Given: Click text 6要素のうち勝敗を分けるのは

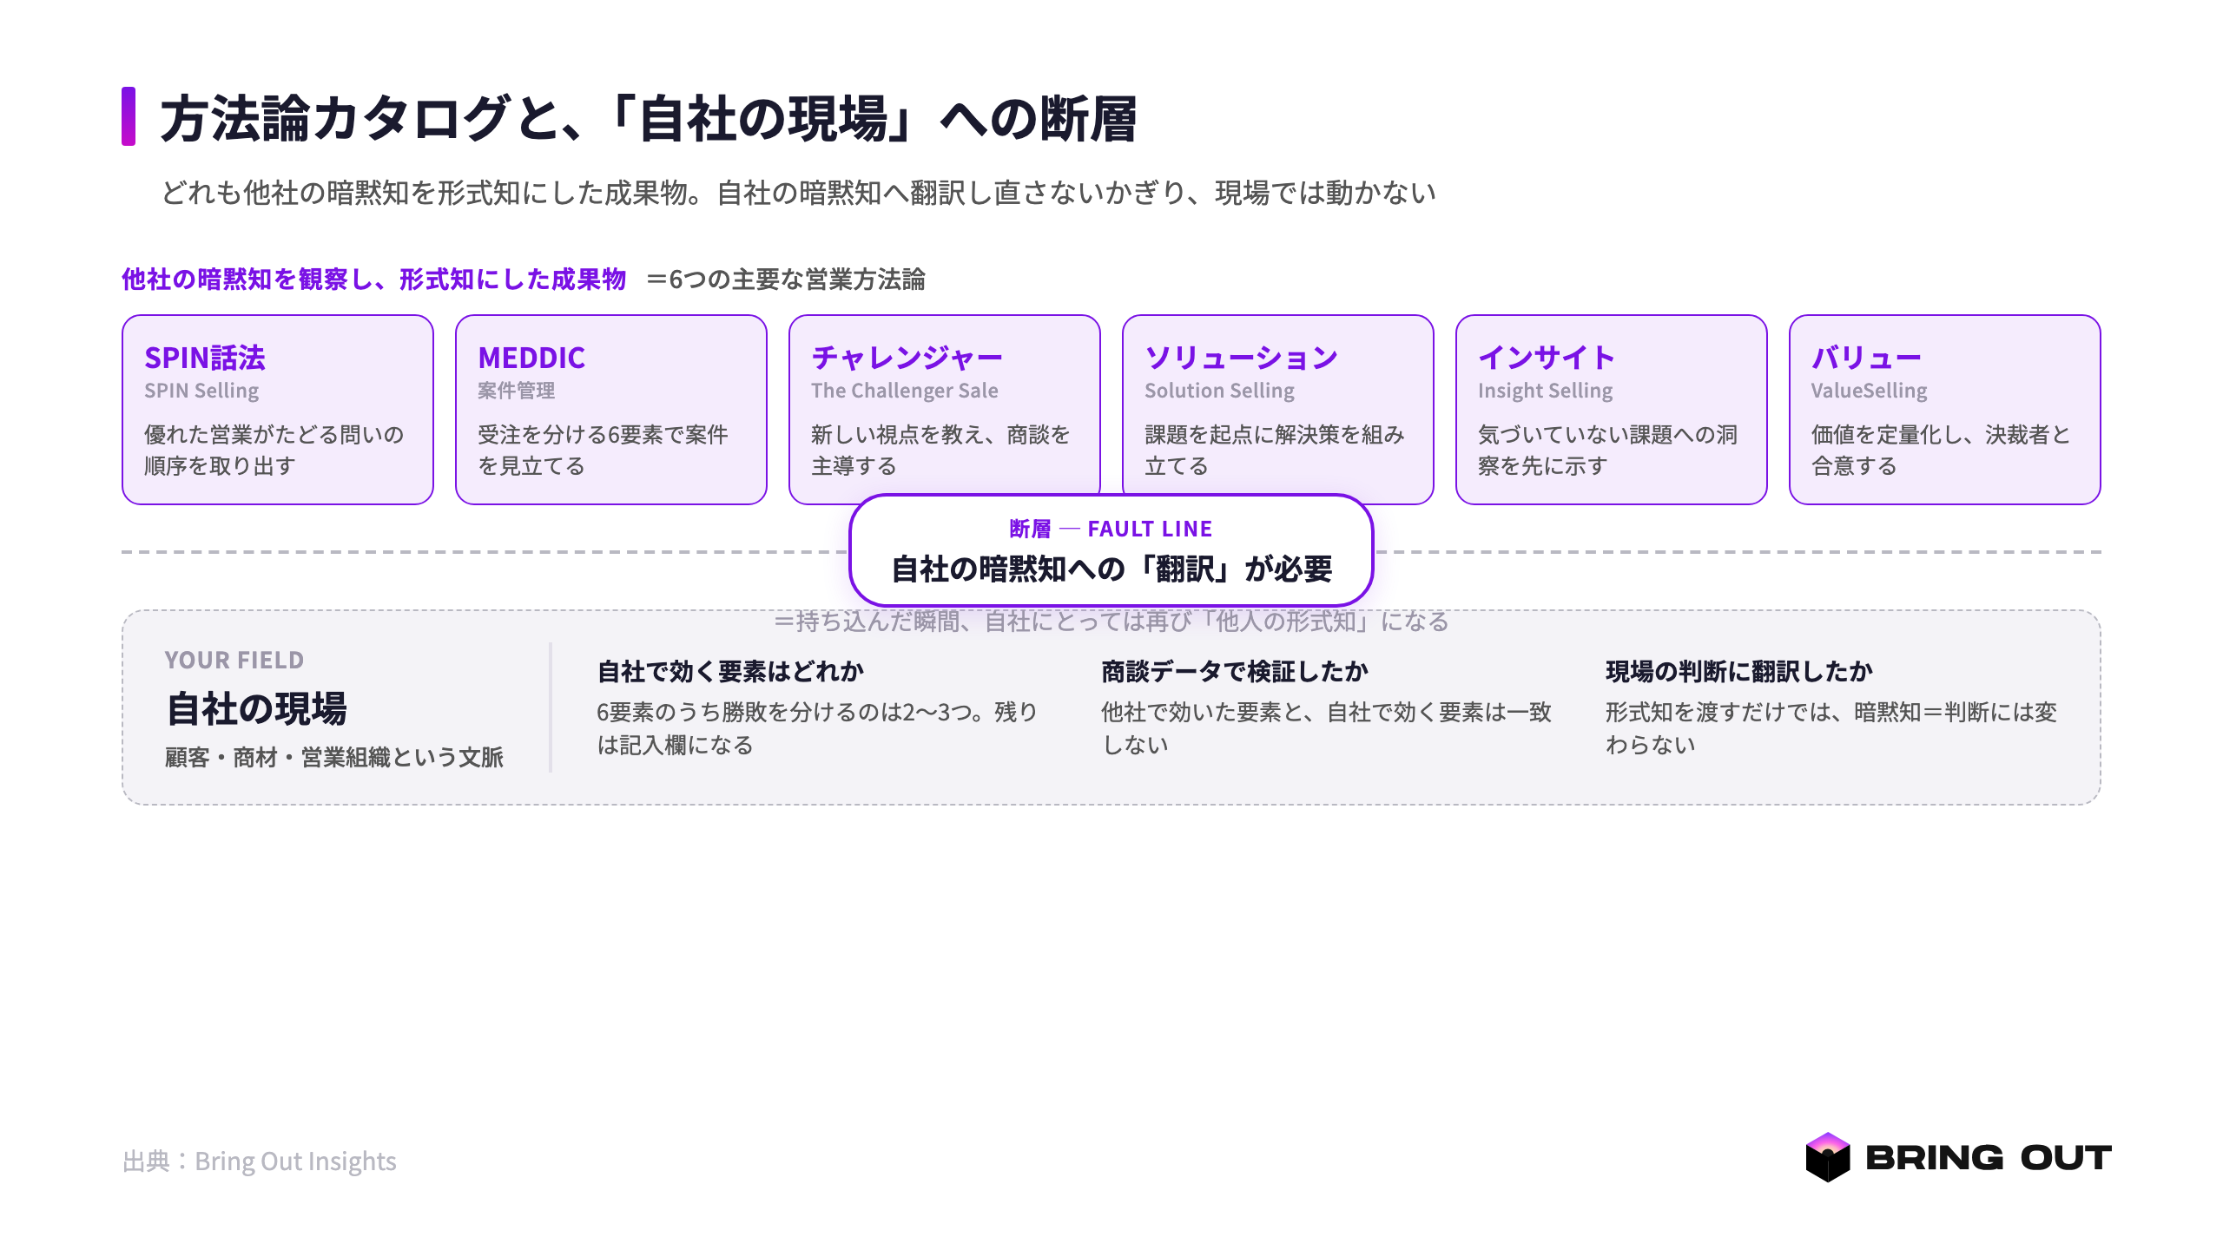Looking at the screenshot, I should [817, 728].
